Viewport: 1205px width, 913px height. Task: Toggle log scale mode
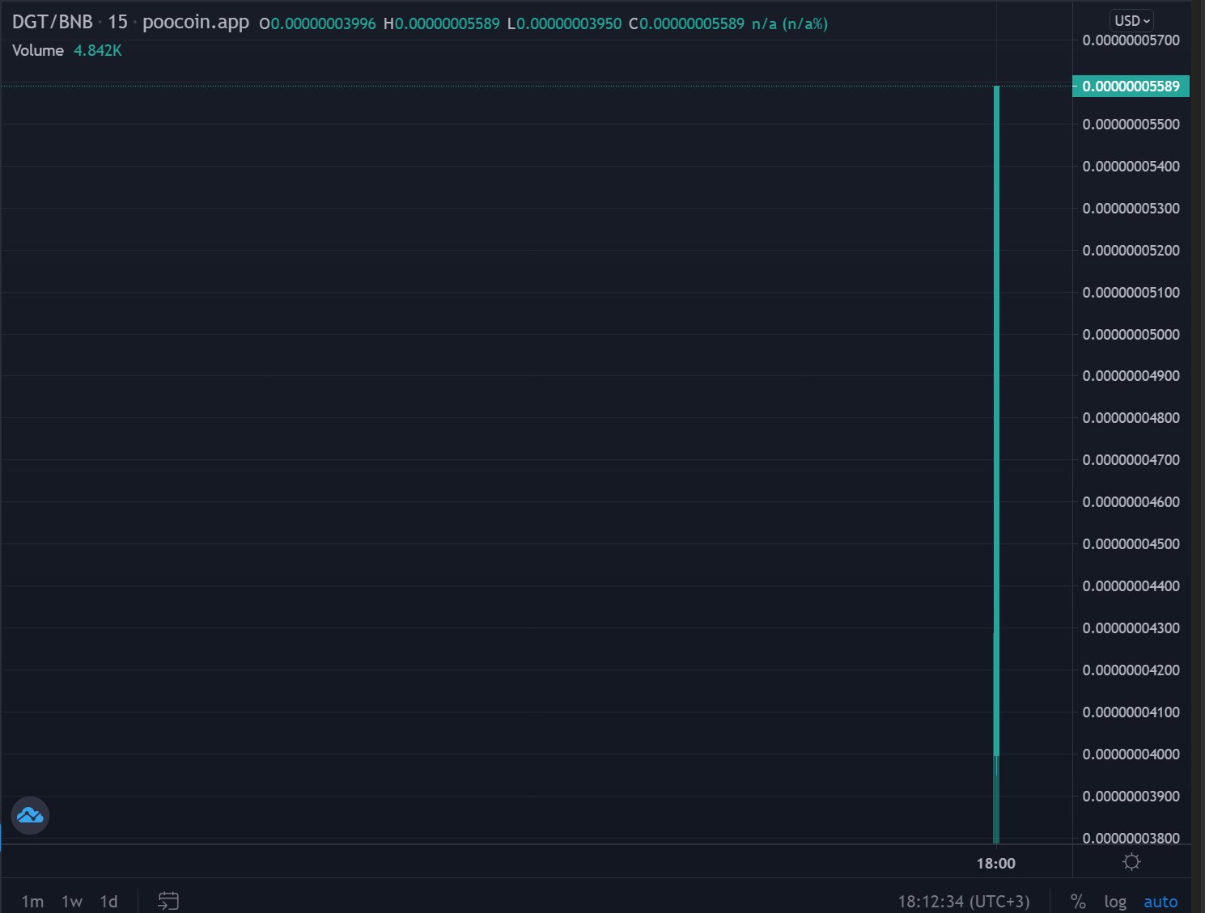[x=1115, y=901]
